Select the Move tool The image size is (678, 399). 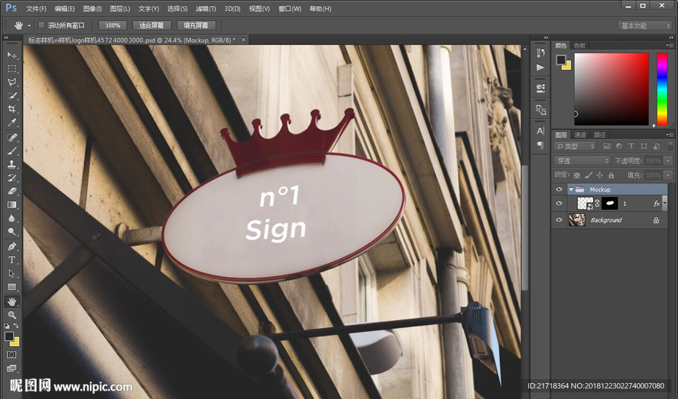click(x=12, y=55)
